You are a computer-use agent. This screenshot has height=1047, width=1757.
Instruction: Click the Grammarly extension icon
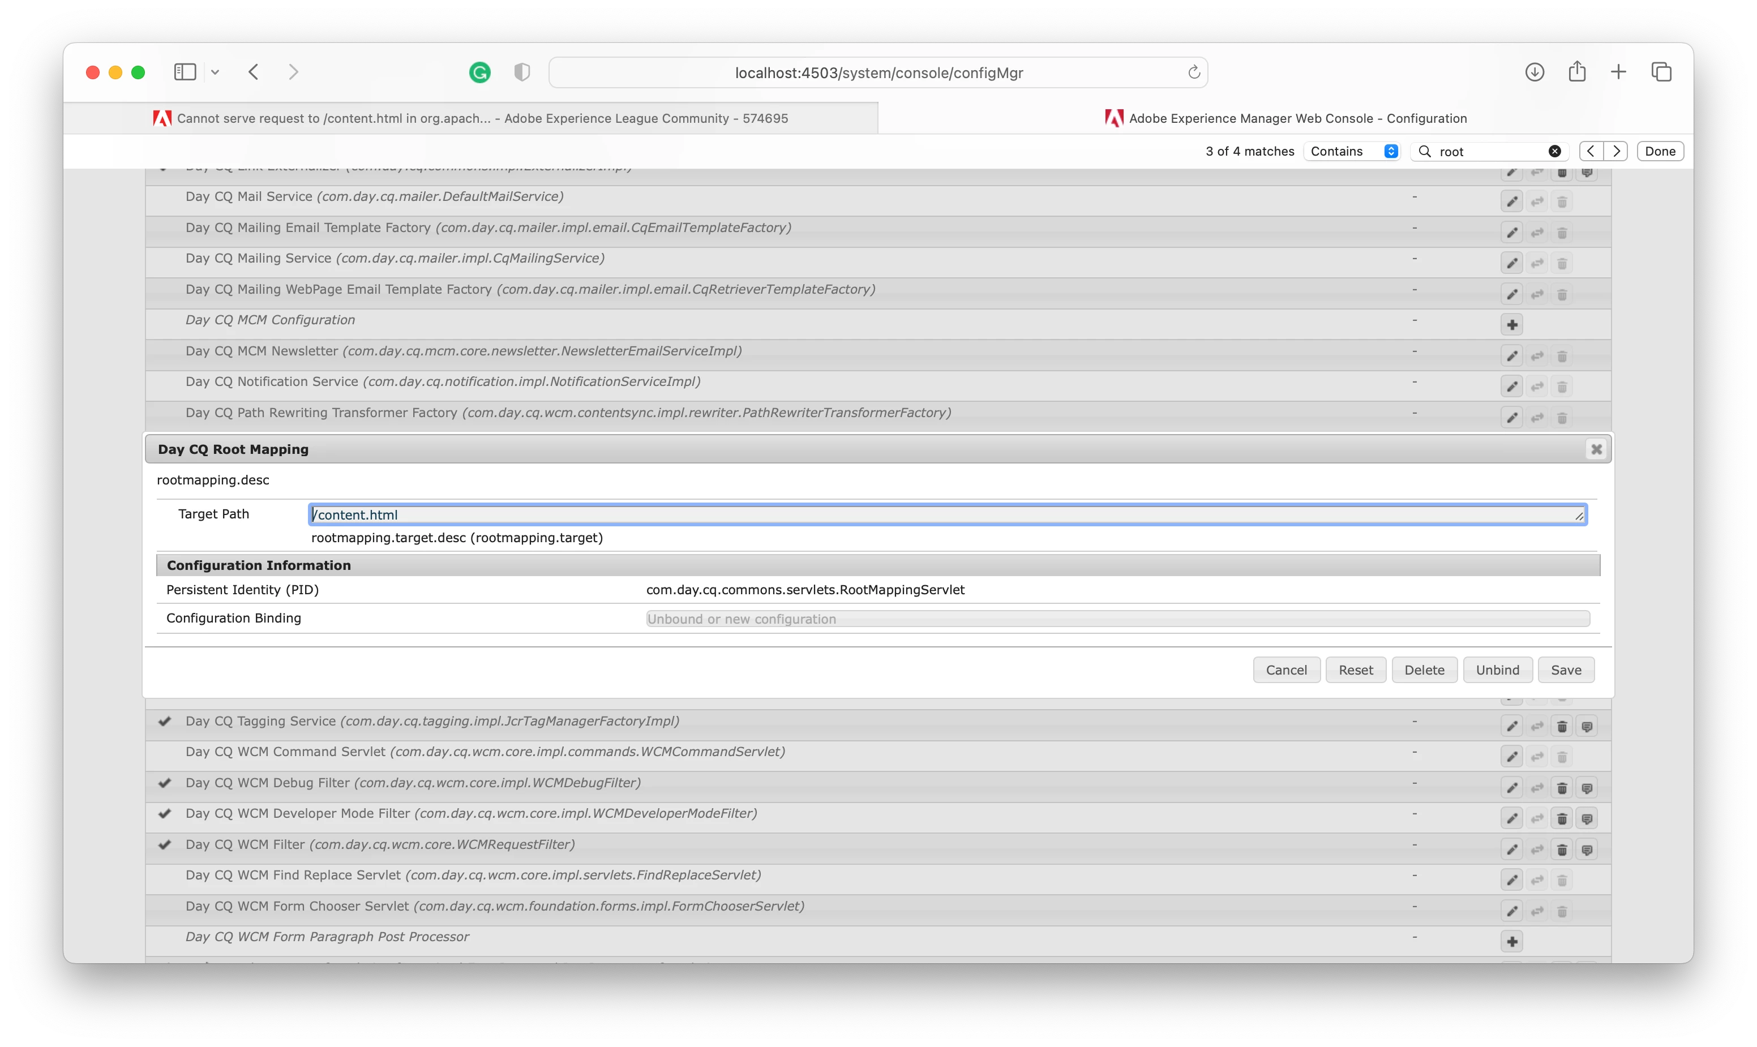(x=480, y=72)
